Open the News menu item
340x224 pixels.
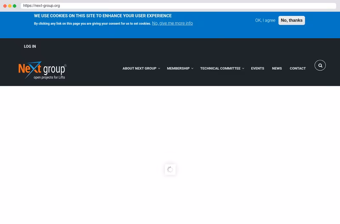point(277,68)
